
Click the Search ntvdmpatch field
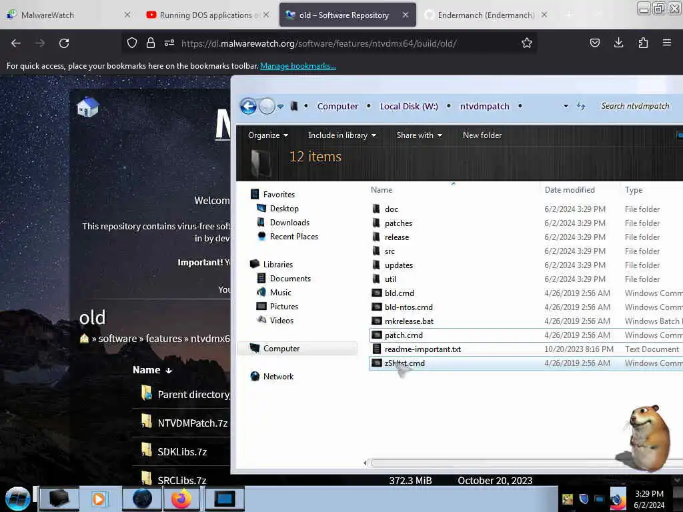click(636, 106)
